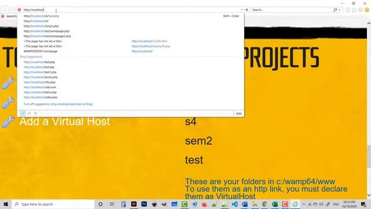Switch to Internet Explorer on the taskbar
The height and width of the screenshot is (209, 371).
295,204
